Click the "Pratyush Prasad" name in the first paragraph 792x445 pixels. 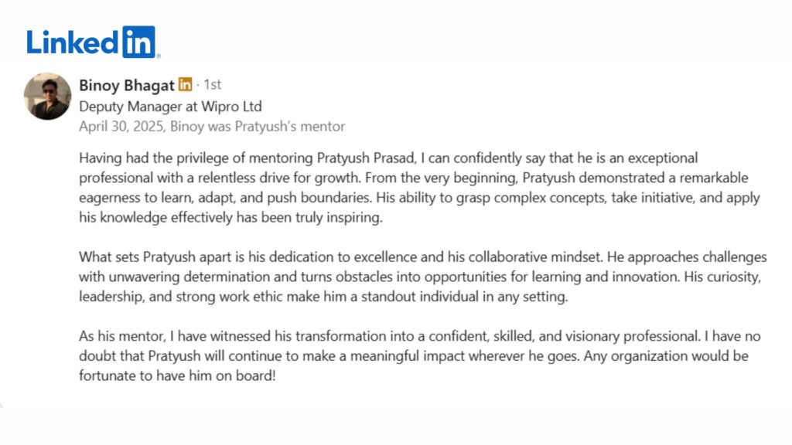coord(367,158)
